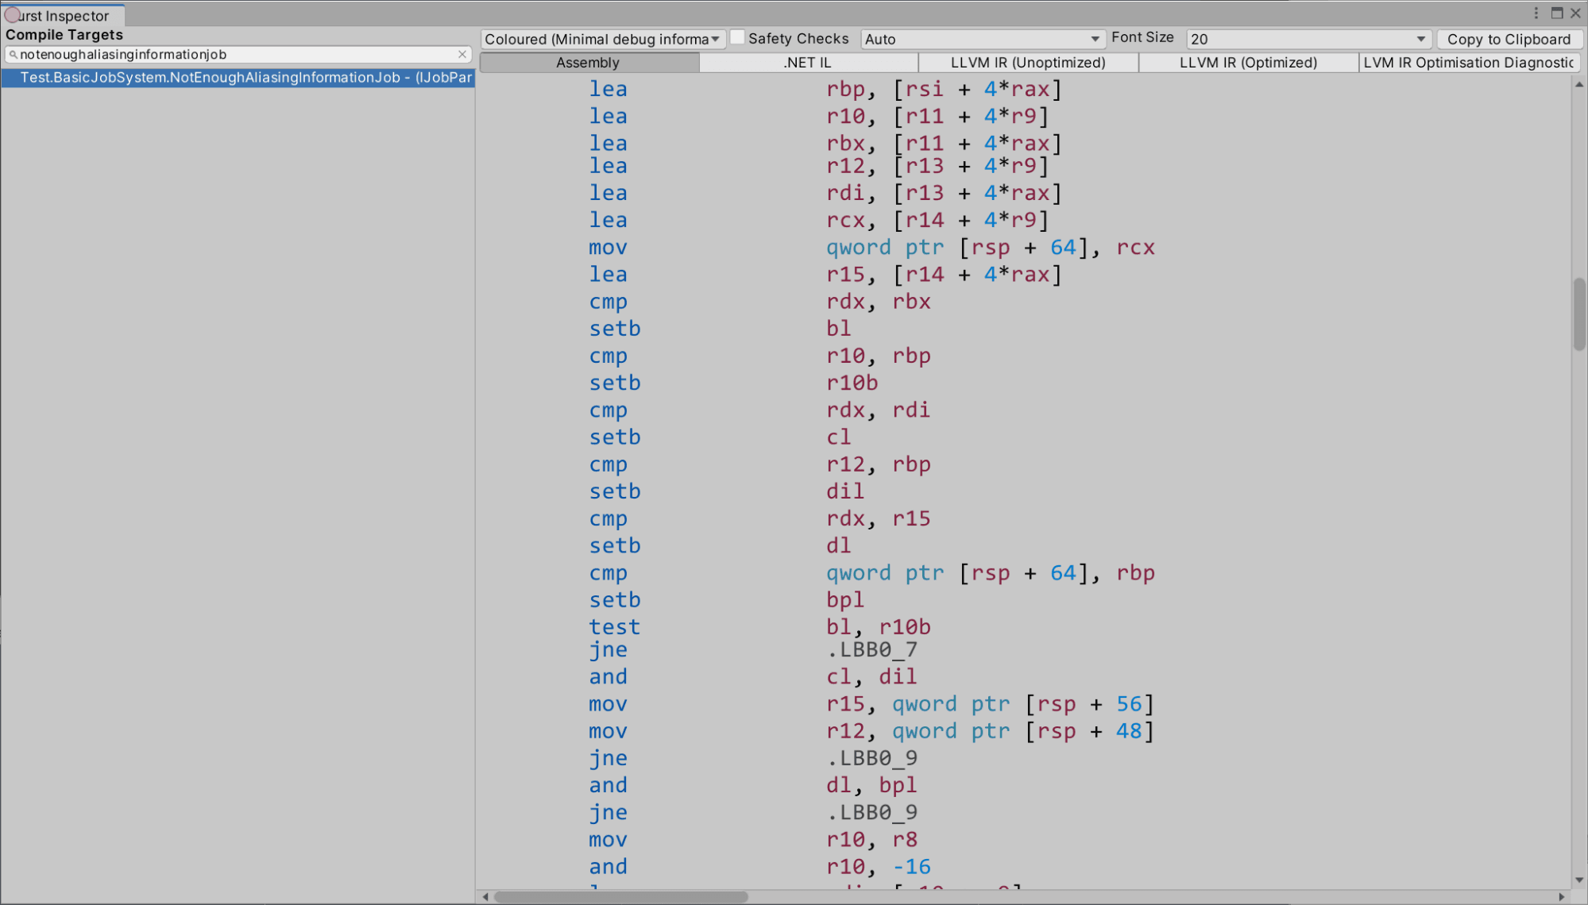Switch to LLVM IR (Unoptimized) tab
Viewport: 1588px width, 905px height.
click(x=1029, y=63)
